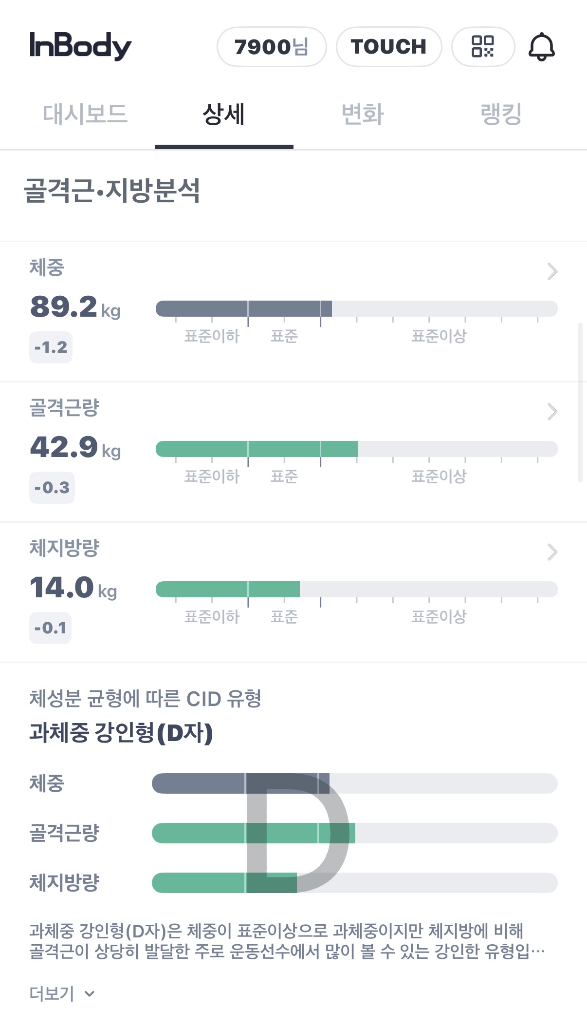Open 골격근량 detail chevron arrow
587x1029 pixels.
click(x=552, y=412)
